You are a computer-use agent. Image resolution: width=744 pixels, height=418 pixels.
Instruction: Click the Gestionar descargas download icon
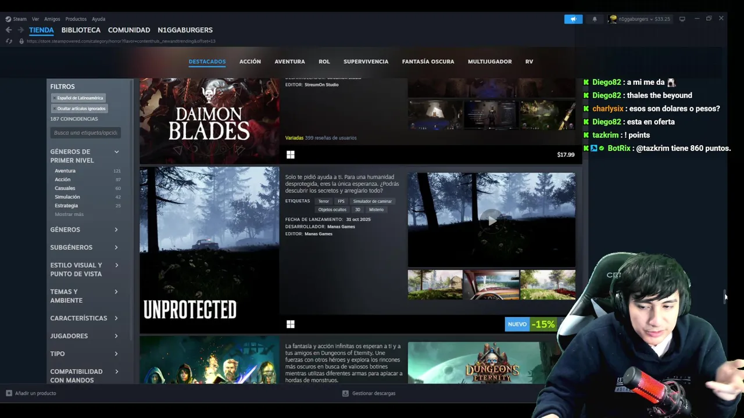345,393
